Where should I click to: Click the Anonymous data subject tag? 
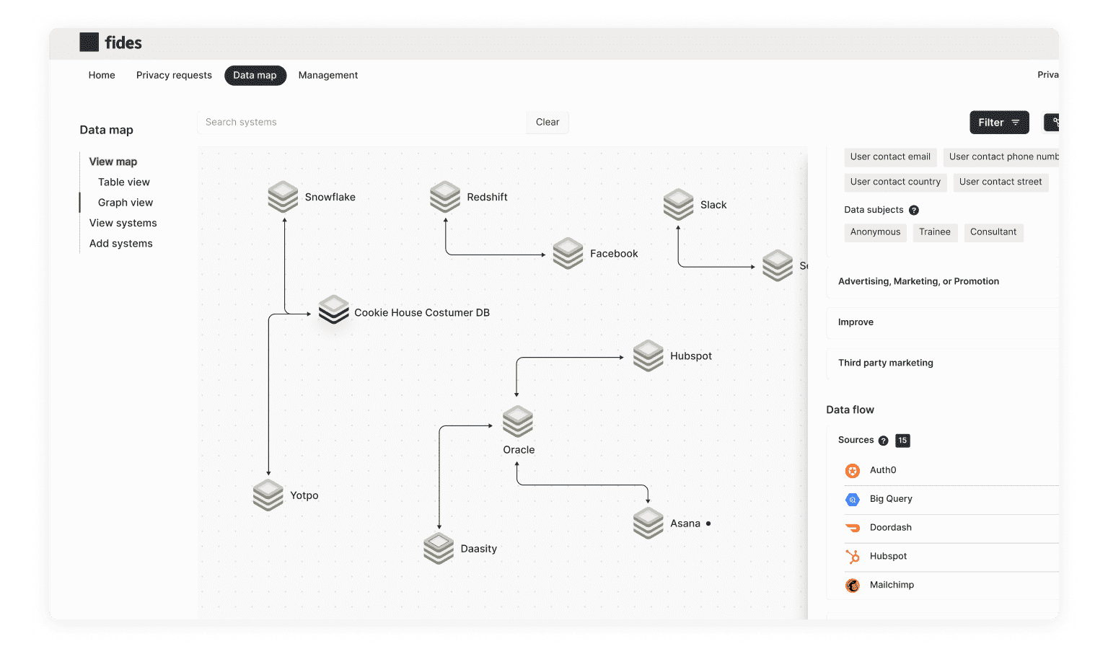[875, 232]
